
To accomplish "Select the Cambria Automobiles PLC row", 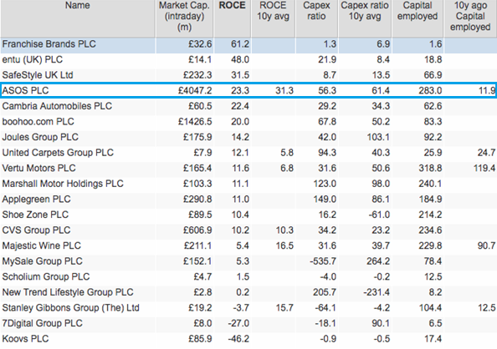I will tap(248, 106).
